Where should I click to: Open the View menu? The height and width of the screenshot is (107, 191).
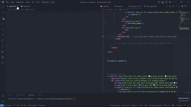[x=28, y=2]
